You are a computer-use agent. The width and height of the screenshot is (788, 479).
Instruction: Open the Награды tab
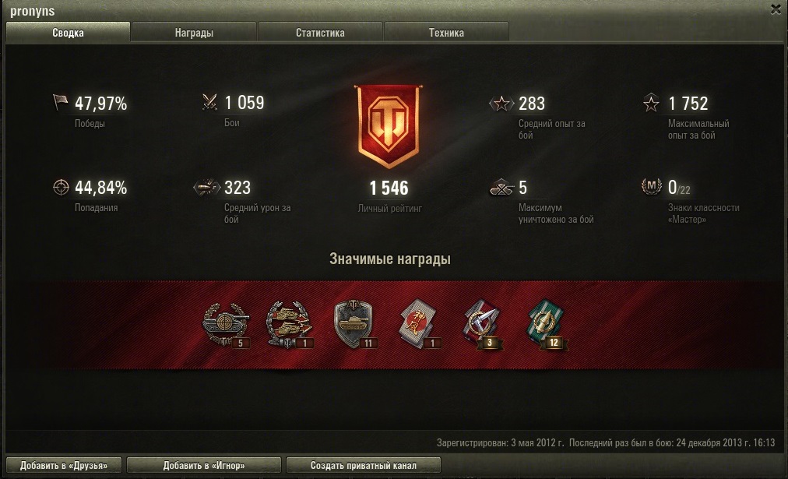click(194, 33)
